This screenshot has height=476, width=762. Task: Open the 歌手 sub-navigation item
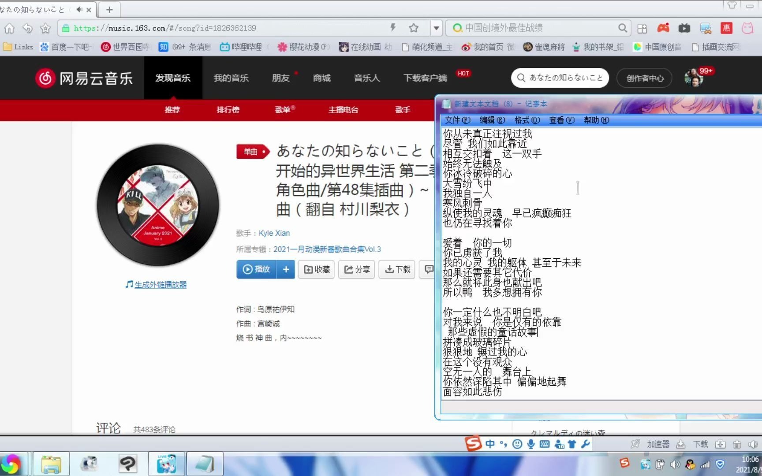403,110
